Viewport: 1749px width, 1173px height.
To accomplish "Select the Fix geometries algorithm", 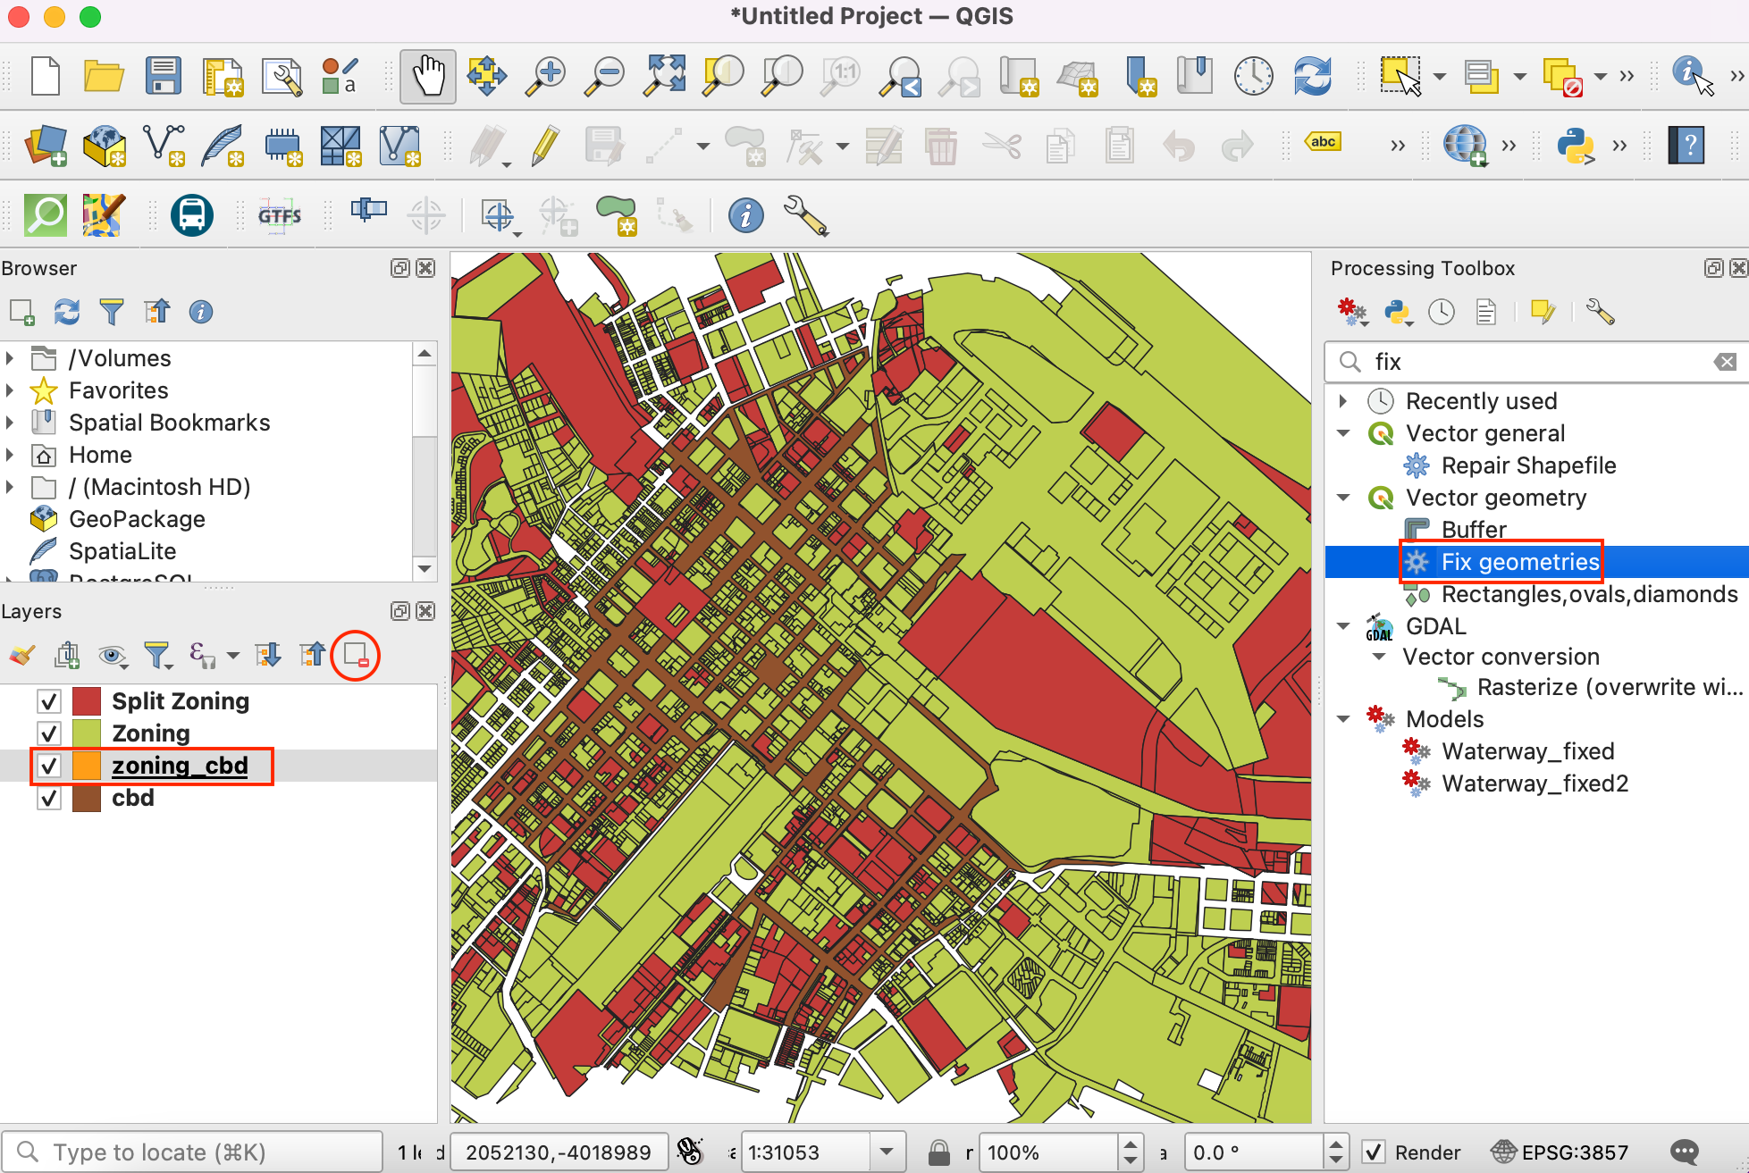I will (x=1519, y=562).
